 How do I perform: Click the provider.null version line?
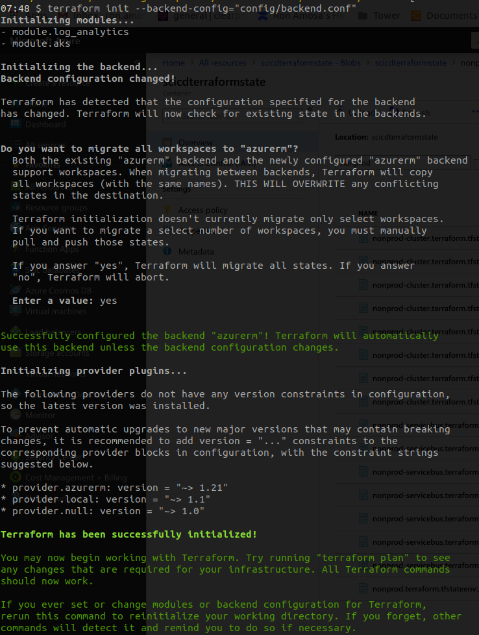point(103,511)
